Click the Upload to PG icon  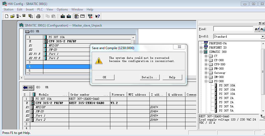(x=69, y=16)
